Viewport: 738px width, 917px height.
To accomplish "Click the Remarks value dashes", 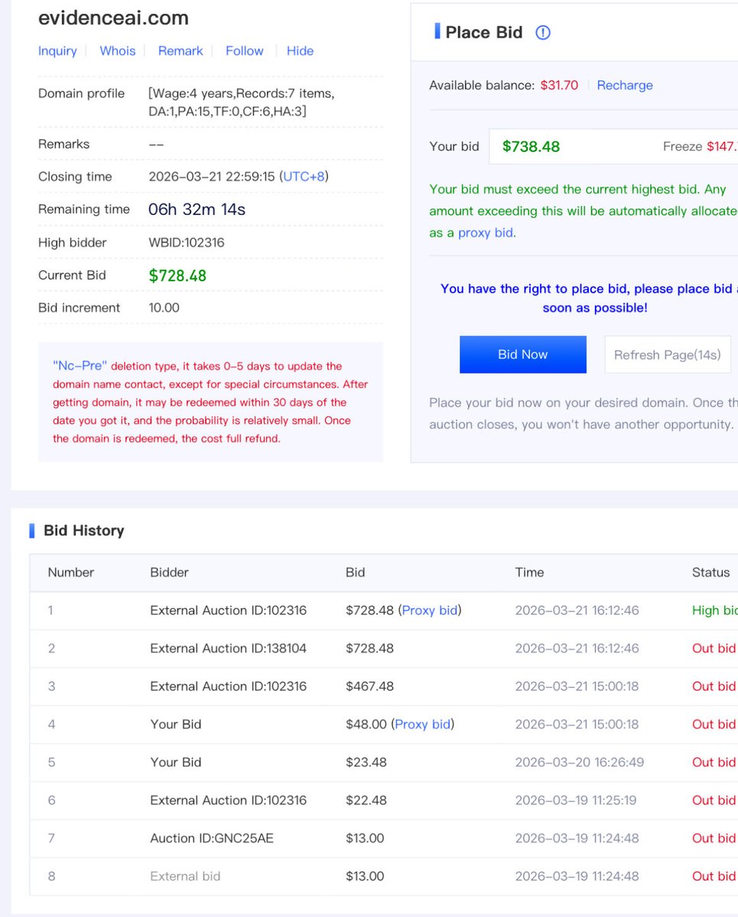I will pos(156,144).
